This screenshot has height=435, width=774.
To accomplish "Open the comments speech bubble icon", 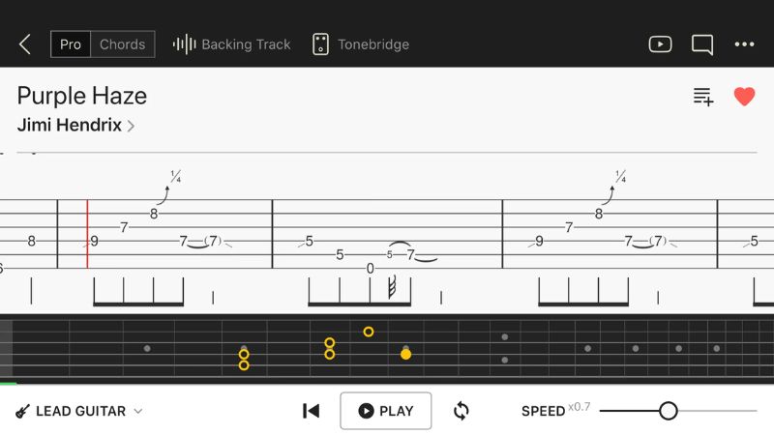I will (702, 44).
